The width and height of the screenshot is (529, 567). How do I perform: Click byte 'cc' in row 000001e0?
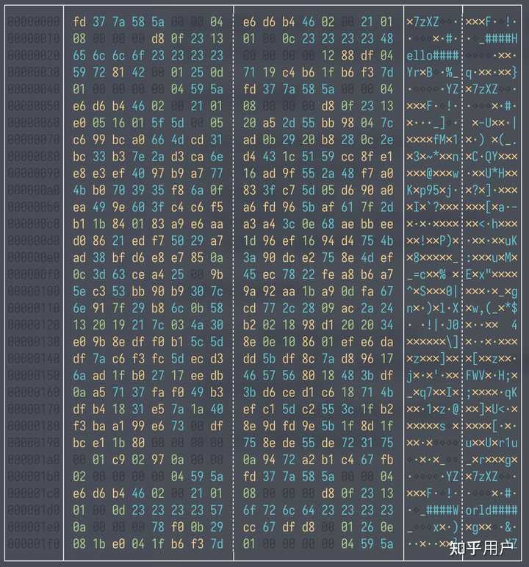[249, 527]
